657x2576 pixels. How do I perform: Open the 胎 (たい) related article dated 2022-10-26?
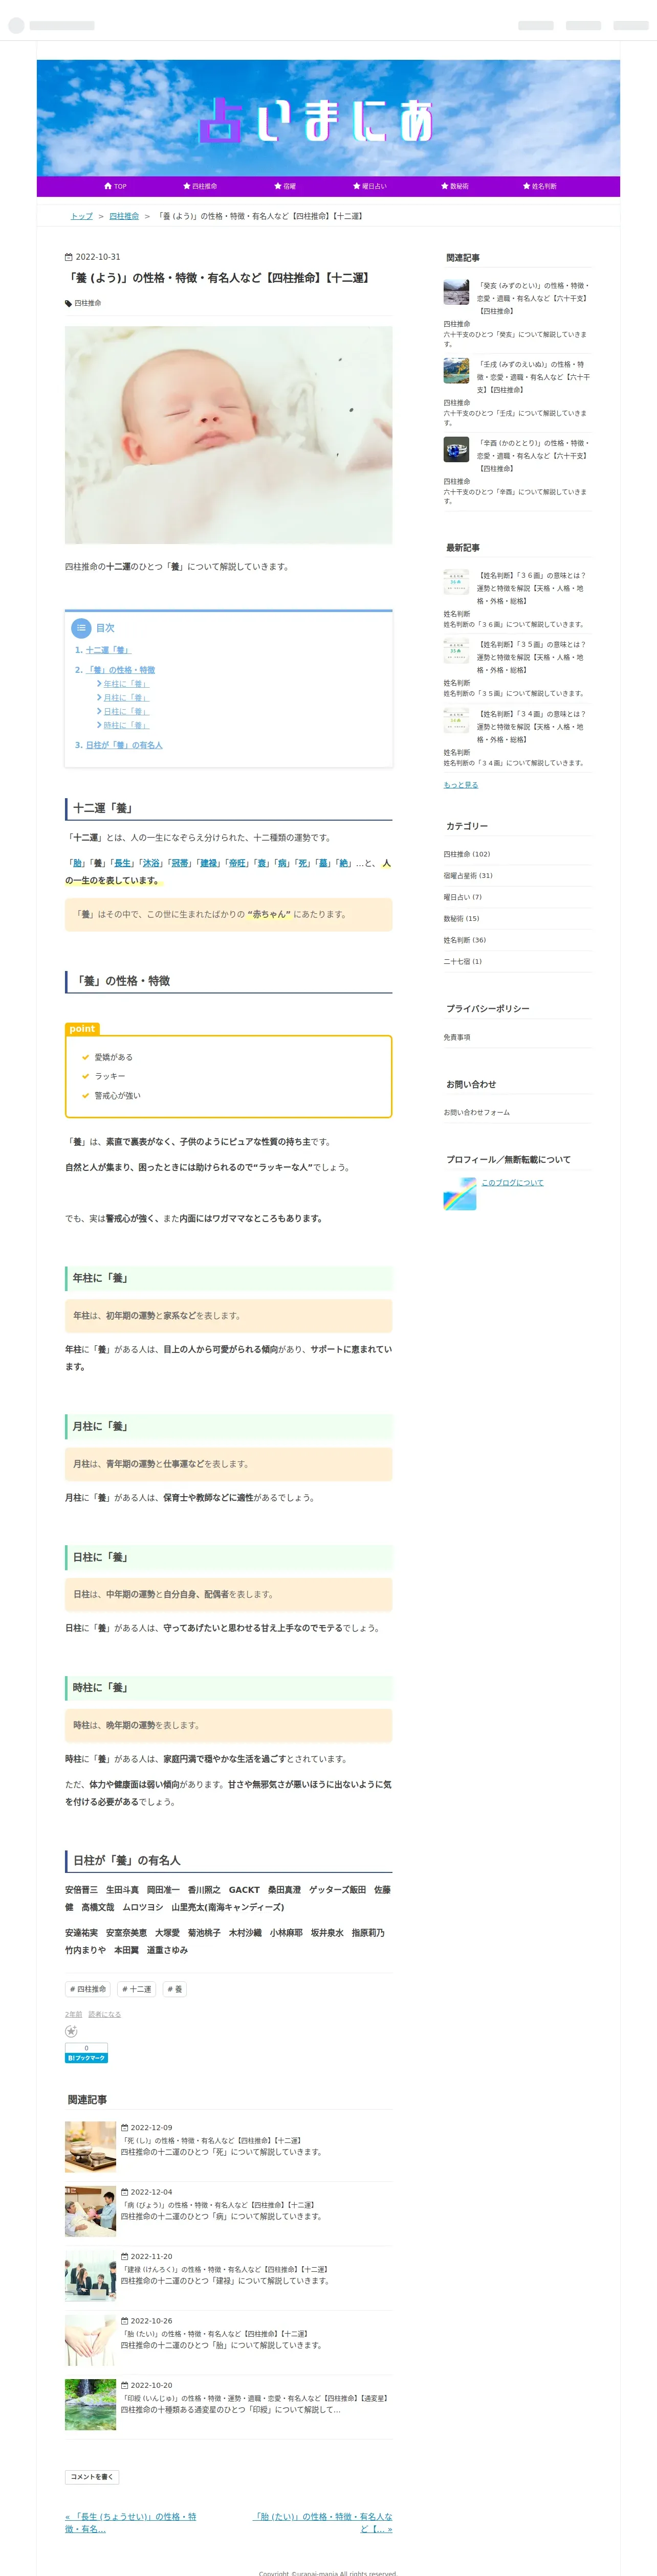(214, 2334)
